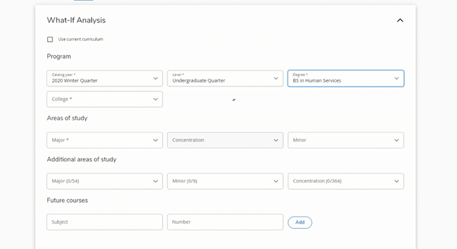
Task: Open the College dropdown
Action: coord(104,99)
